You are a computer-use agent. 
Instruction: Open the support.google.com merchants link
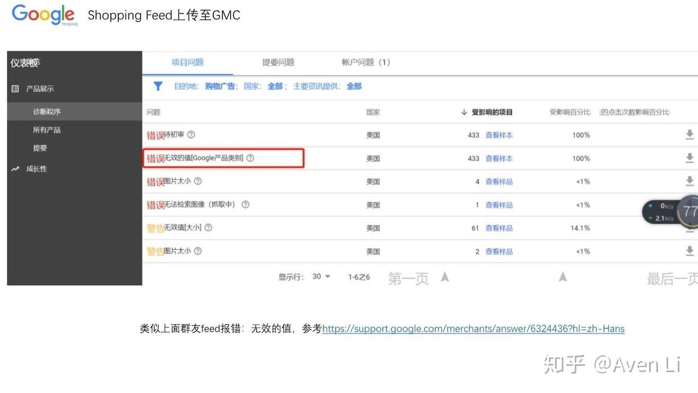473,328
